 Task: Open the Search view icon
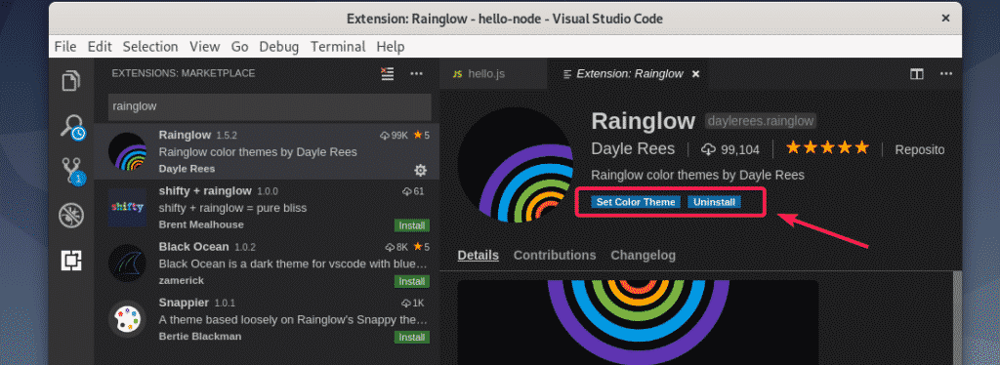(71, 126)
